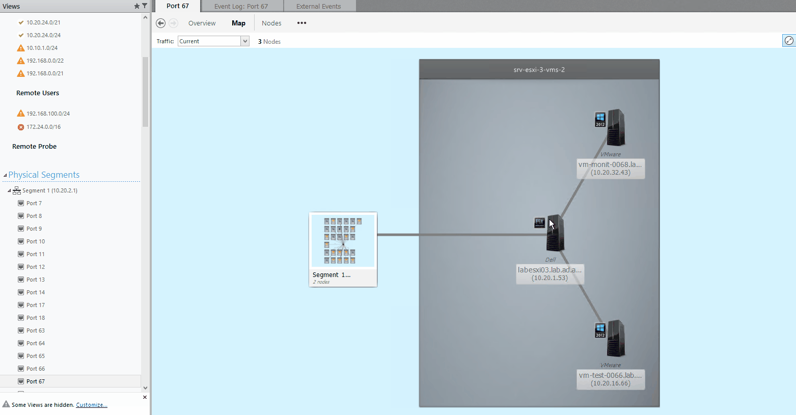Click scroll up arrow in Views panel
The width and height of the screenshot is (796, 415).
[145, 17]
